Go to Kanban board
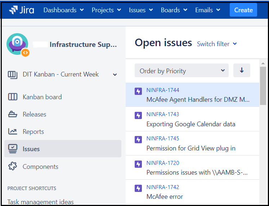The height and width of the screenshot is (206, 269). click(42, 97)
